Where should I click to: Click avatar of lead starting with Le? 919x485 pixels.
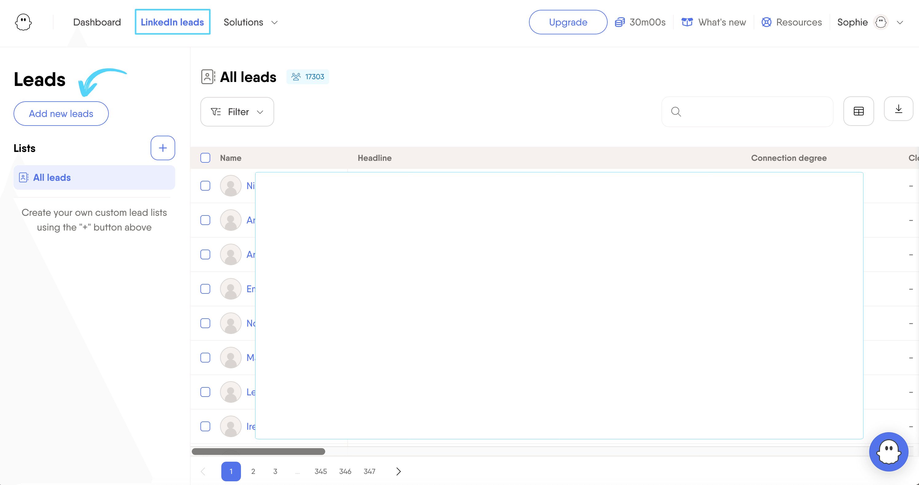click(231, 392)
